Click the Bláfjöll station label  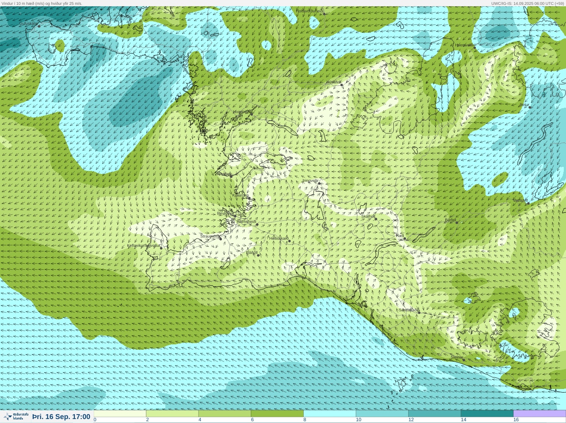252,253
